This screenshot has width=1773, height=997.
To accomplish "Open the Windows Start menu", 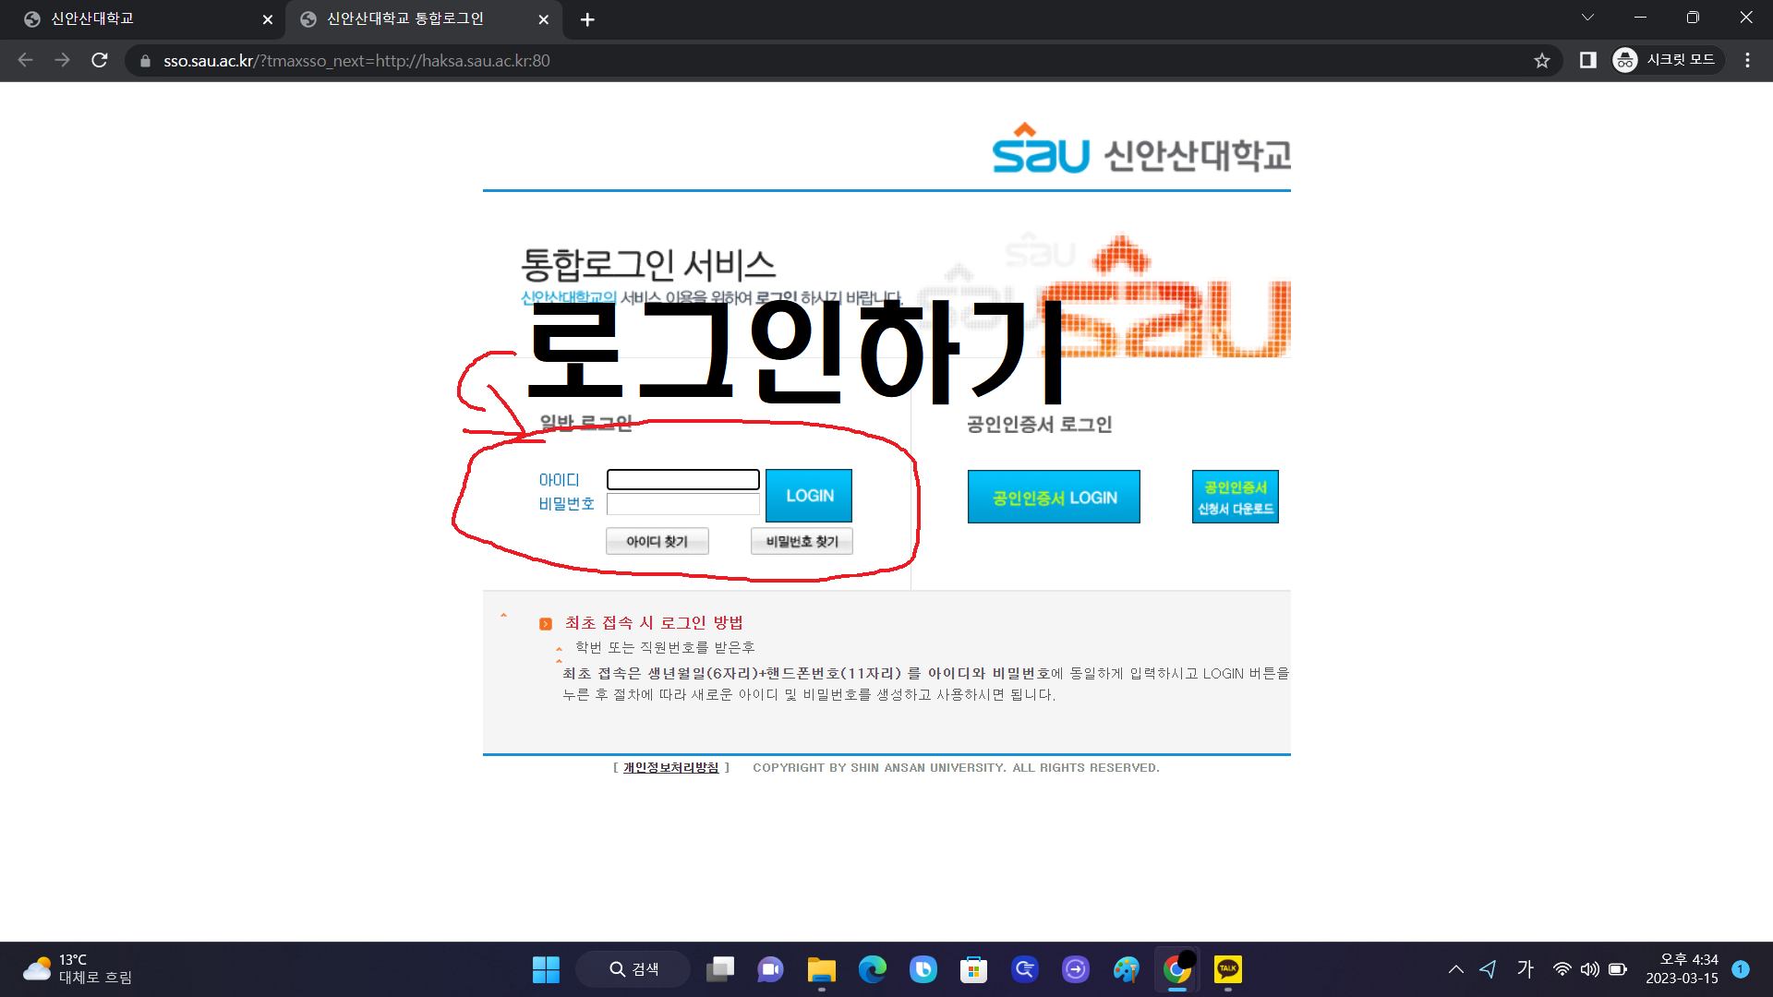I will pos(546,969).
